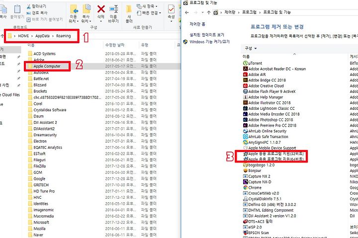Select the ACD Systems folder
Screen dimensions: 358x238
42,54
